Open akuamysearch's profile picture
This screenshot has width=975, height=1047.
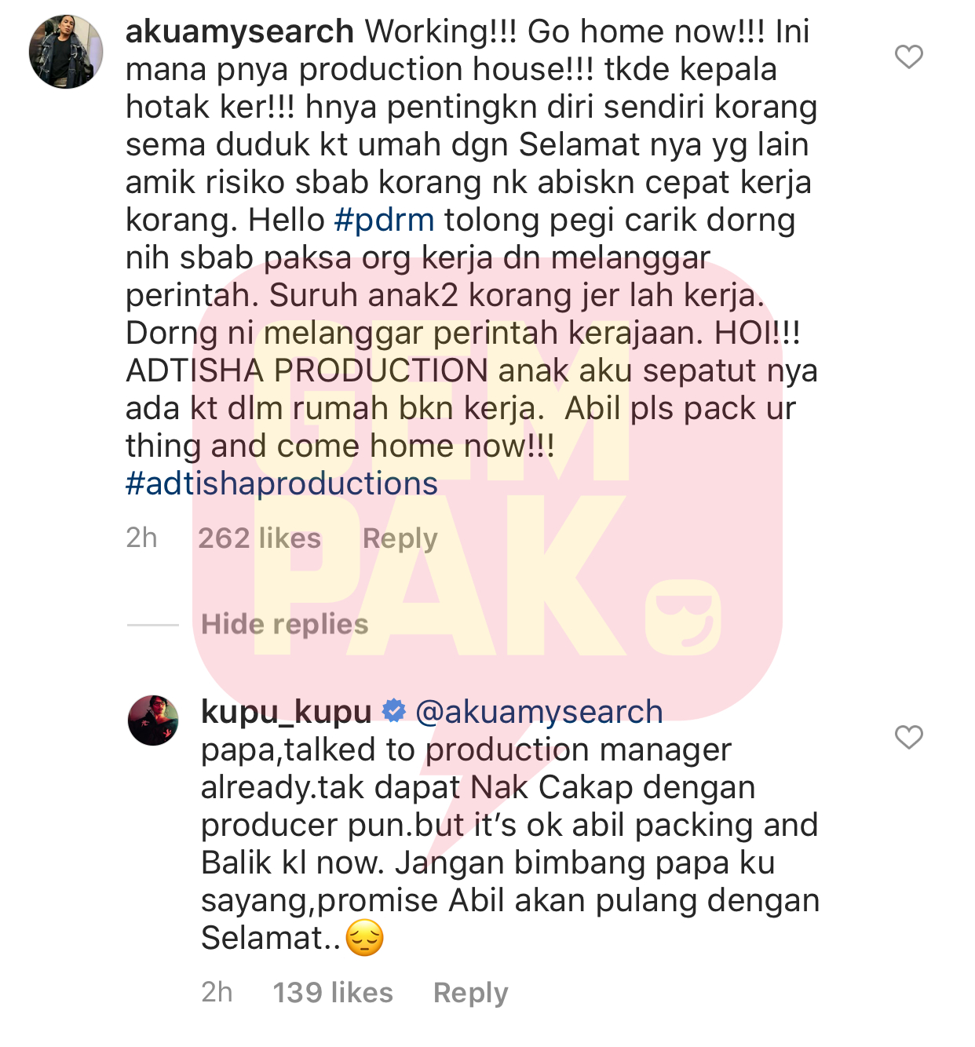[66, 51]
